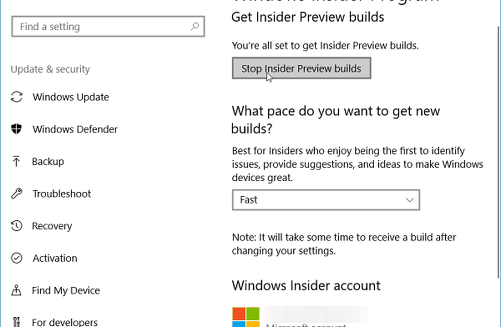The width and height of the screenshot is (501, 327).
Task: Click the Microsoft account logo
Action: tap(246, 316)
